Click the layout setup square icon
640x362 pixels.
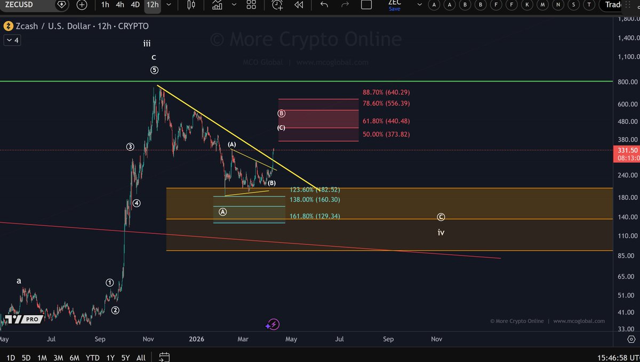pyautogui.click(x=366, y=5)
